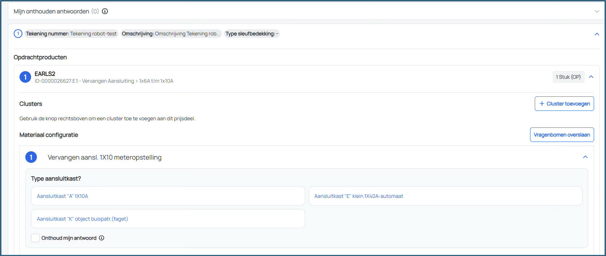606x256 pixels.
Task: Click the circled 1 icon before Tekening nummer
Action: coord(18,34)
